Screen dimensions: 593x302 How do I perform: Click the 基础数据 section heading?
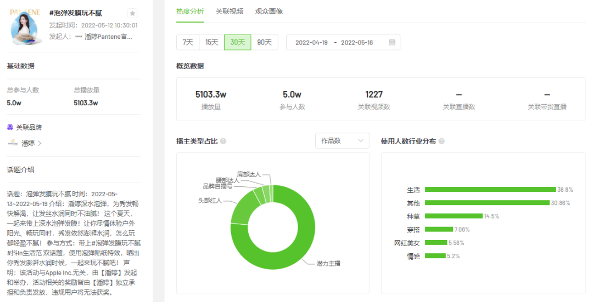(20, 66)
